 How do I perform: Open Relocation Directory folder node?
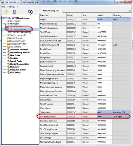point(18,44)
